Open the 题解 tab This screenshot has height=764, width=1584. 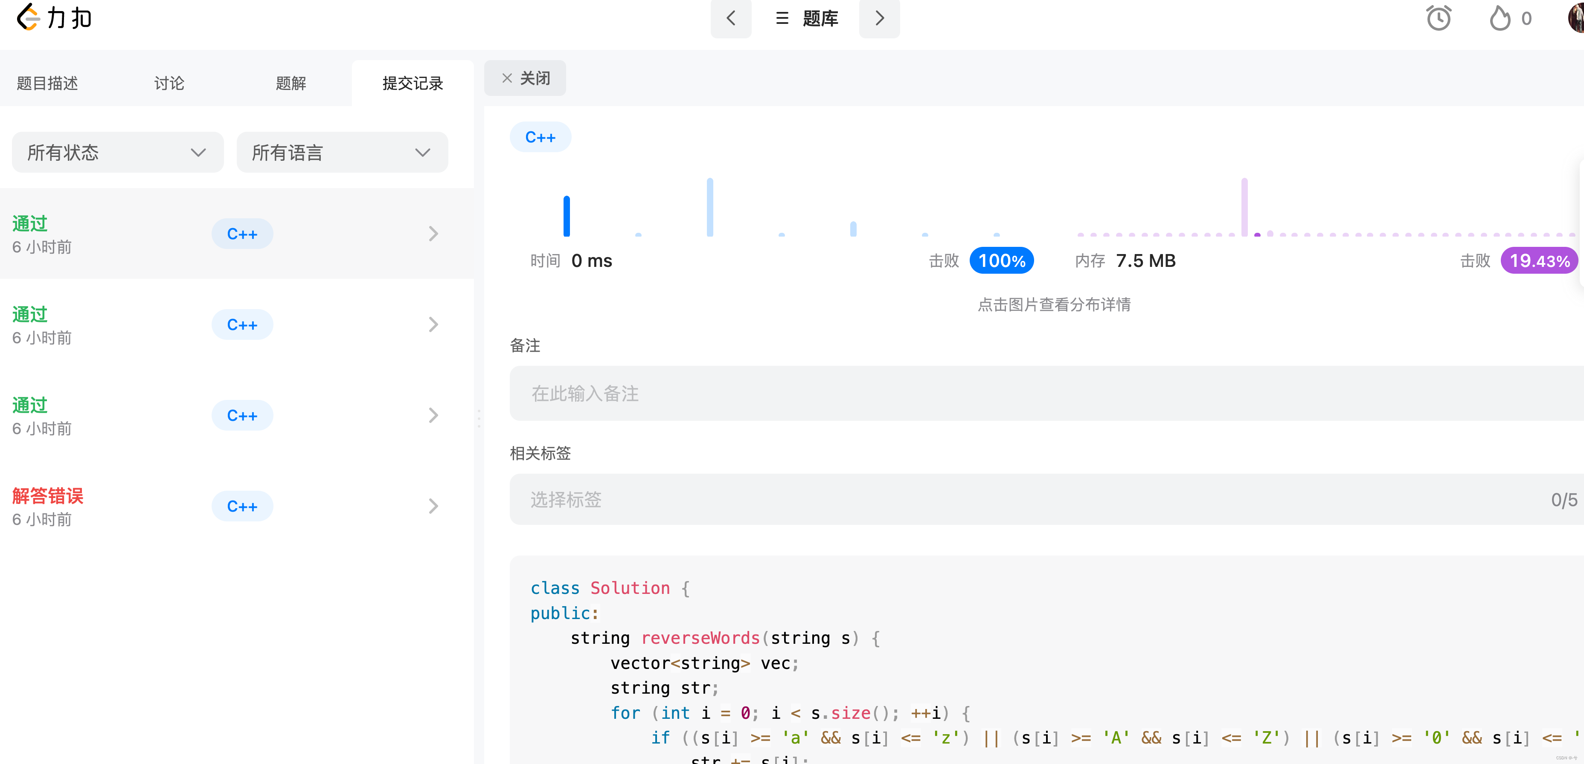click(x=291, y=83)
